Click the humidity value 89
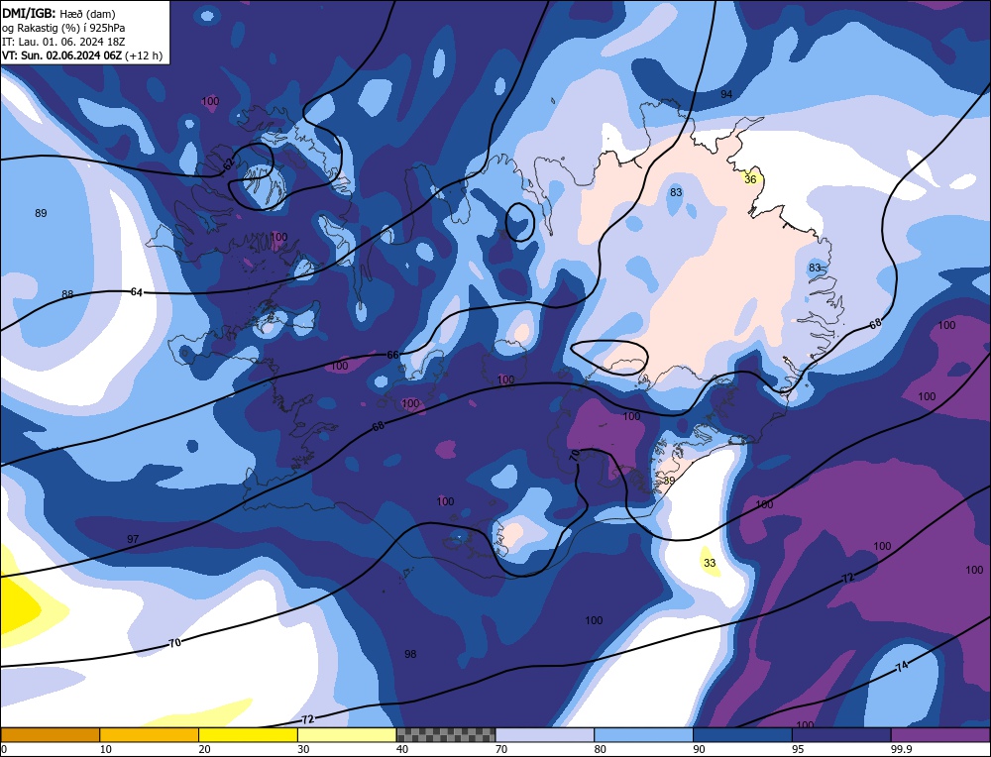 pos(41,213)
